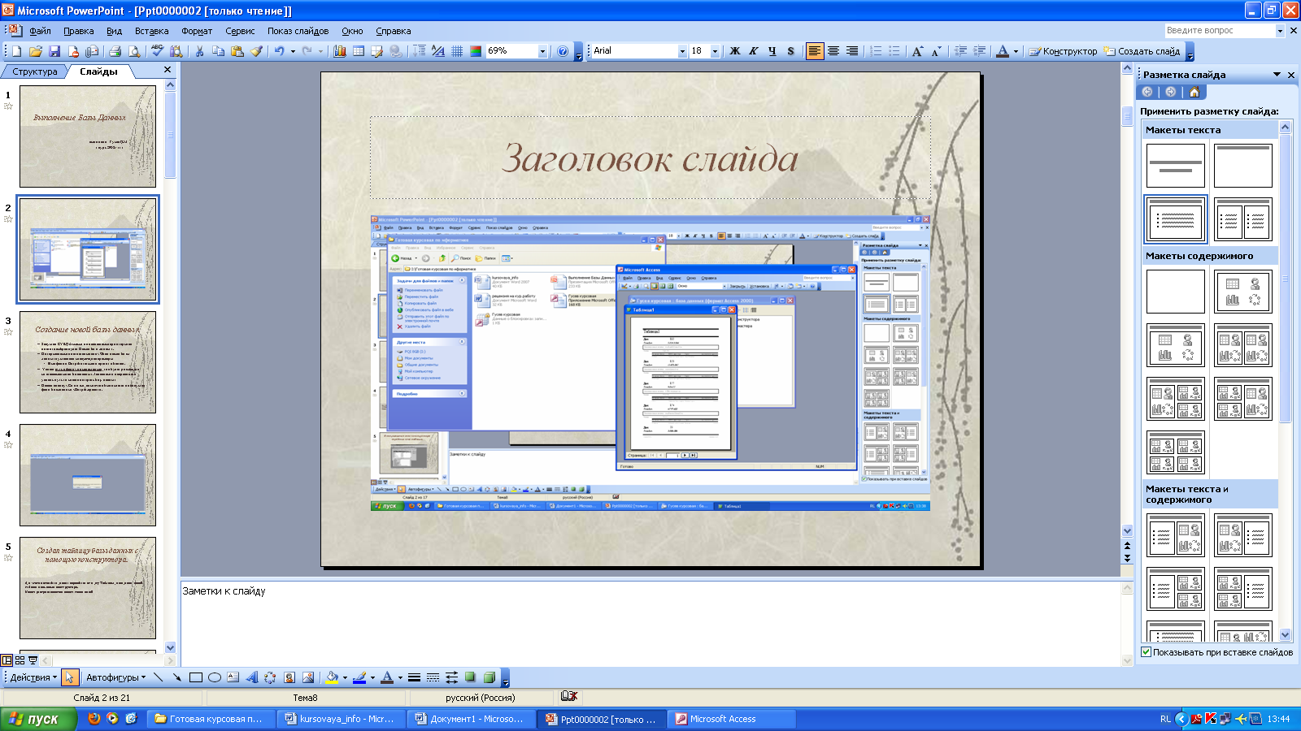Click the Numbered list icon

(876, 51)
